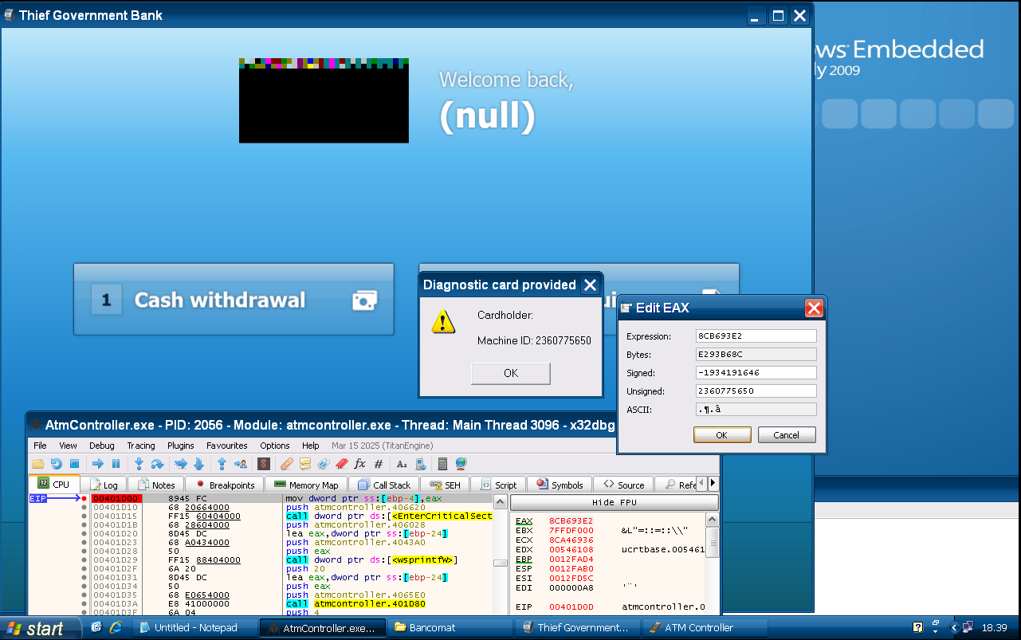This screenshot has height=640, width=1021.
Task: Open the Help menu in x32dbg
Action: click(x=311, y=446)
